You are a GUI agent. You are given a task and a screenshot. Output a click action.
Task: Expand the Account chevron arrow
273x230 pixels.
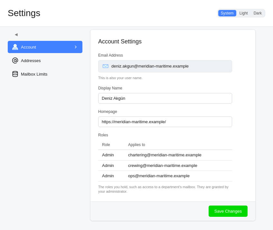coord(76,47)
